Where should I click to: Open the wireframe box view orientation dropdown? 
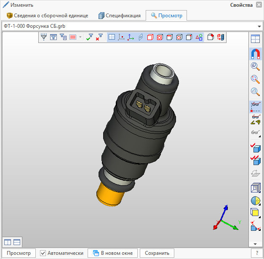tap(256, 187)
